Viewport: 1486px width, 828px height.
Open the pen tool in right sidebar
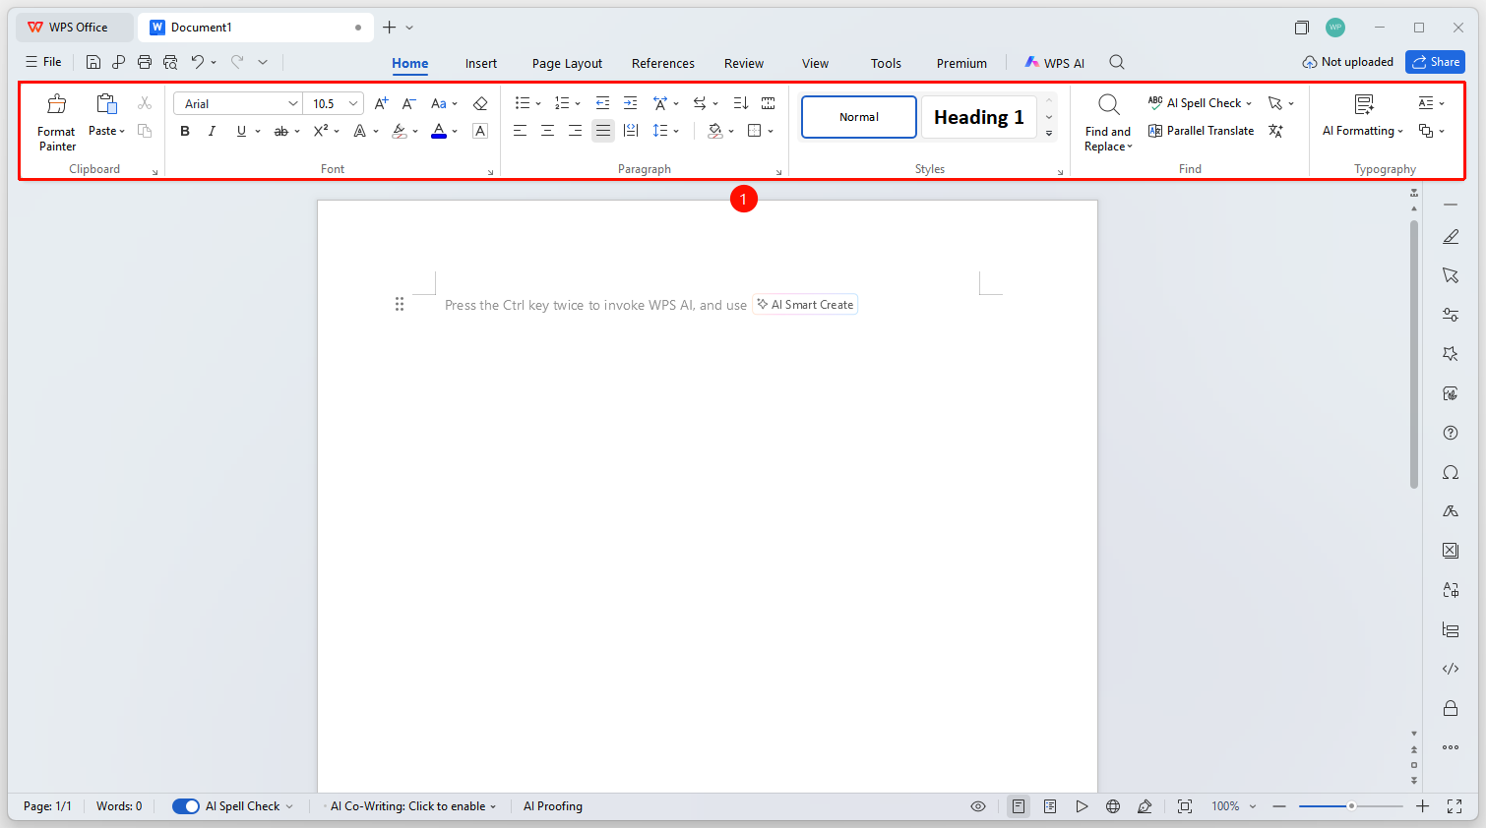click(1451, 237)
